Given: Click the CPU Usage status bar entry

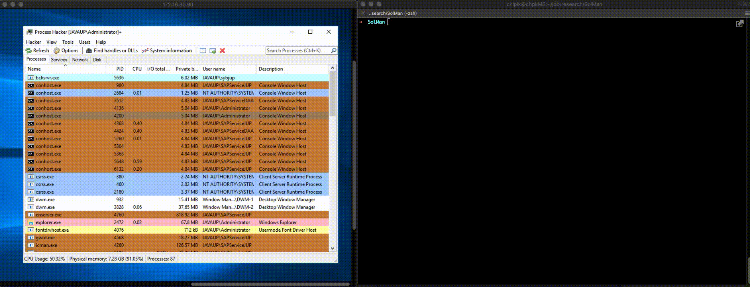Looking at the screenshot, I should click(45, 259).
